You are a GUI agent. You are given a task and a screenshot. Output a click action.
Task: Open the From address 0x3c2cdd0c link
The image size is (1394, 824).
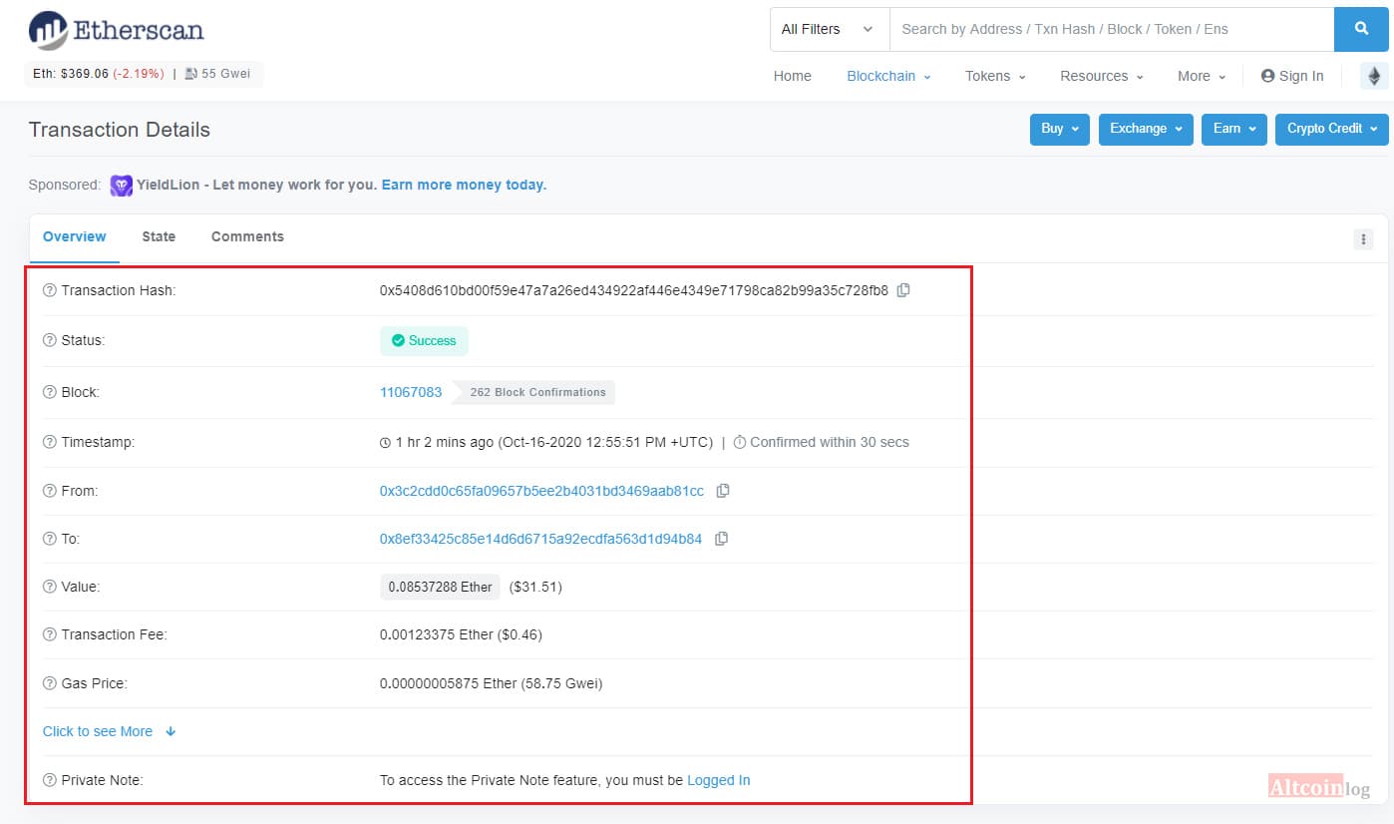click(541, 491)
